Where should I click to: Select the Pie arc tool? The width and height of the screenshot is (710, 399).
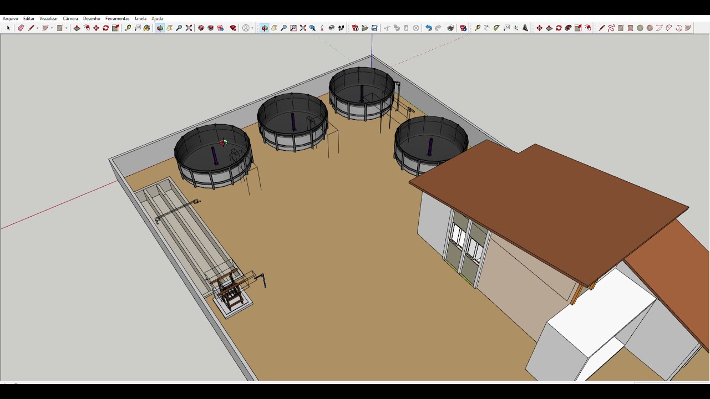[x=688, y=28]
